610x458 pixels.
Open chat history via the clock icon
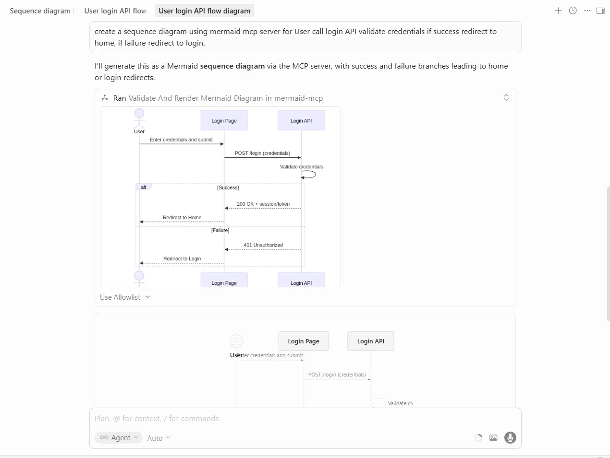[x=573, y=10]
